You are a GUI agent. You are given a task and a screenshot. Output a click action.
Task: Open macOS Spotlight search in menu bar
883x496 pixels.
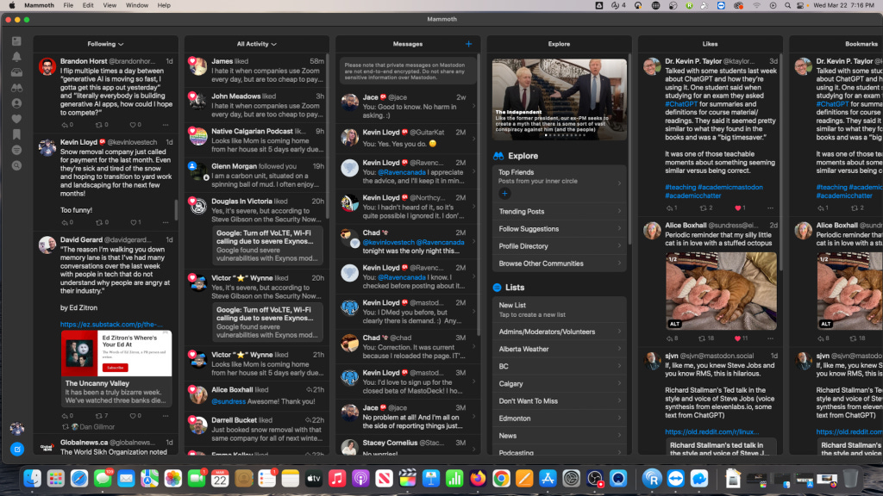pyautogui.click(x=787, y=5)
